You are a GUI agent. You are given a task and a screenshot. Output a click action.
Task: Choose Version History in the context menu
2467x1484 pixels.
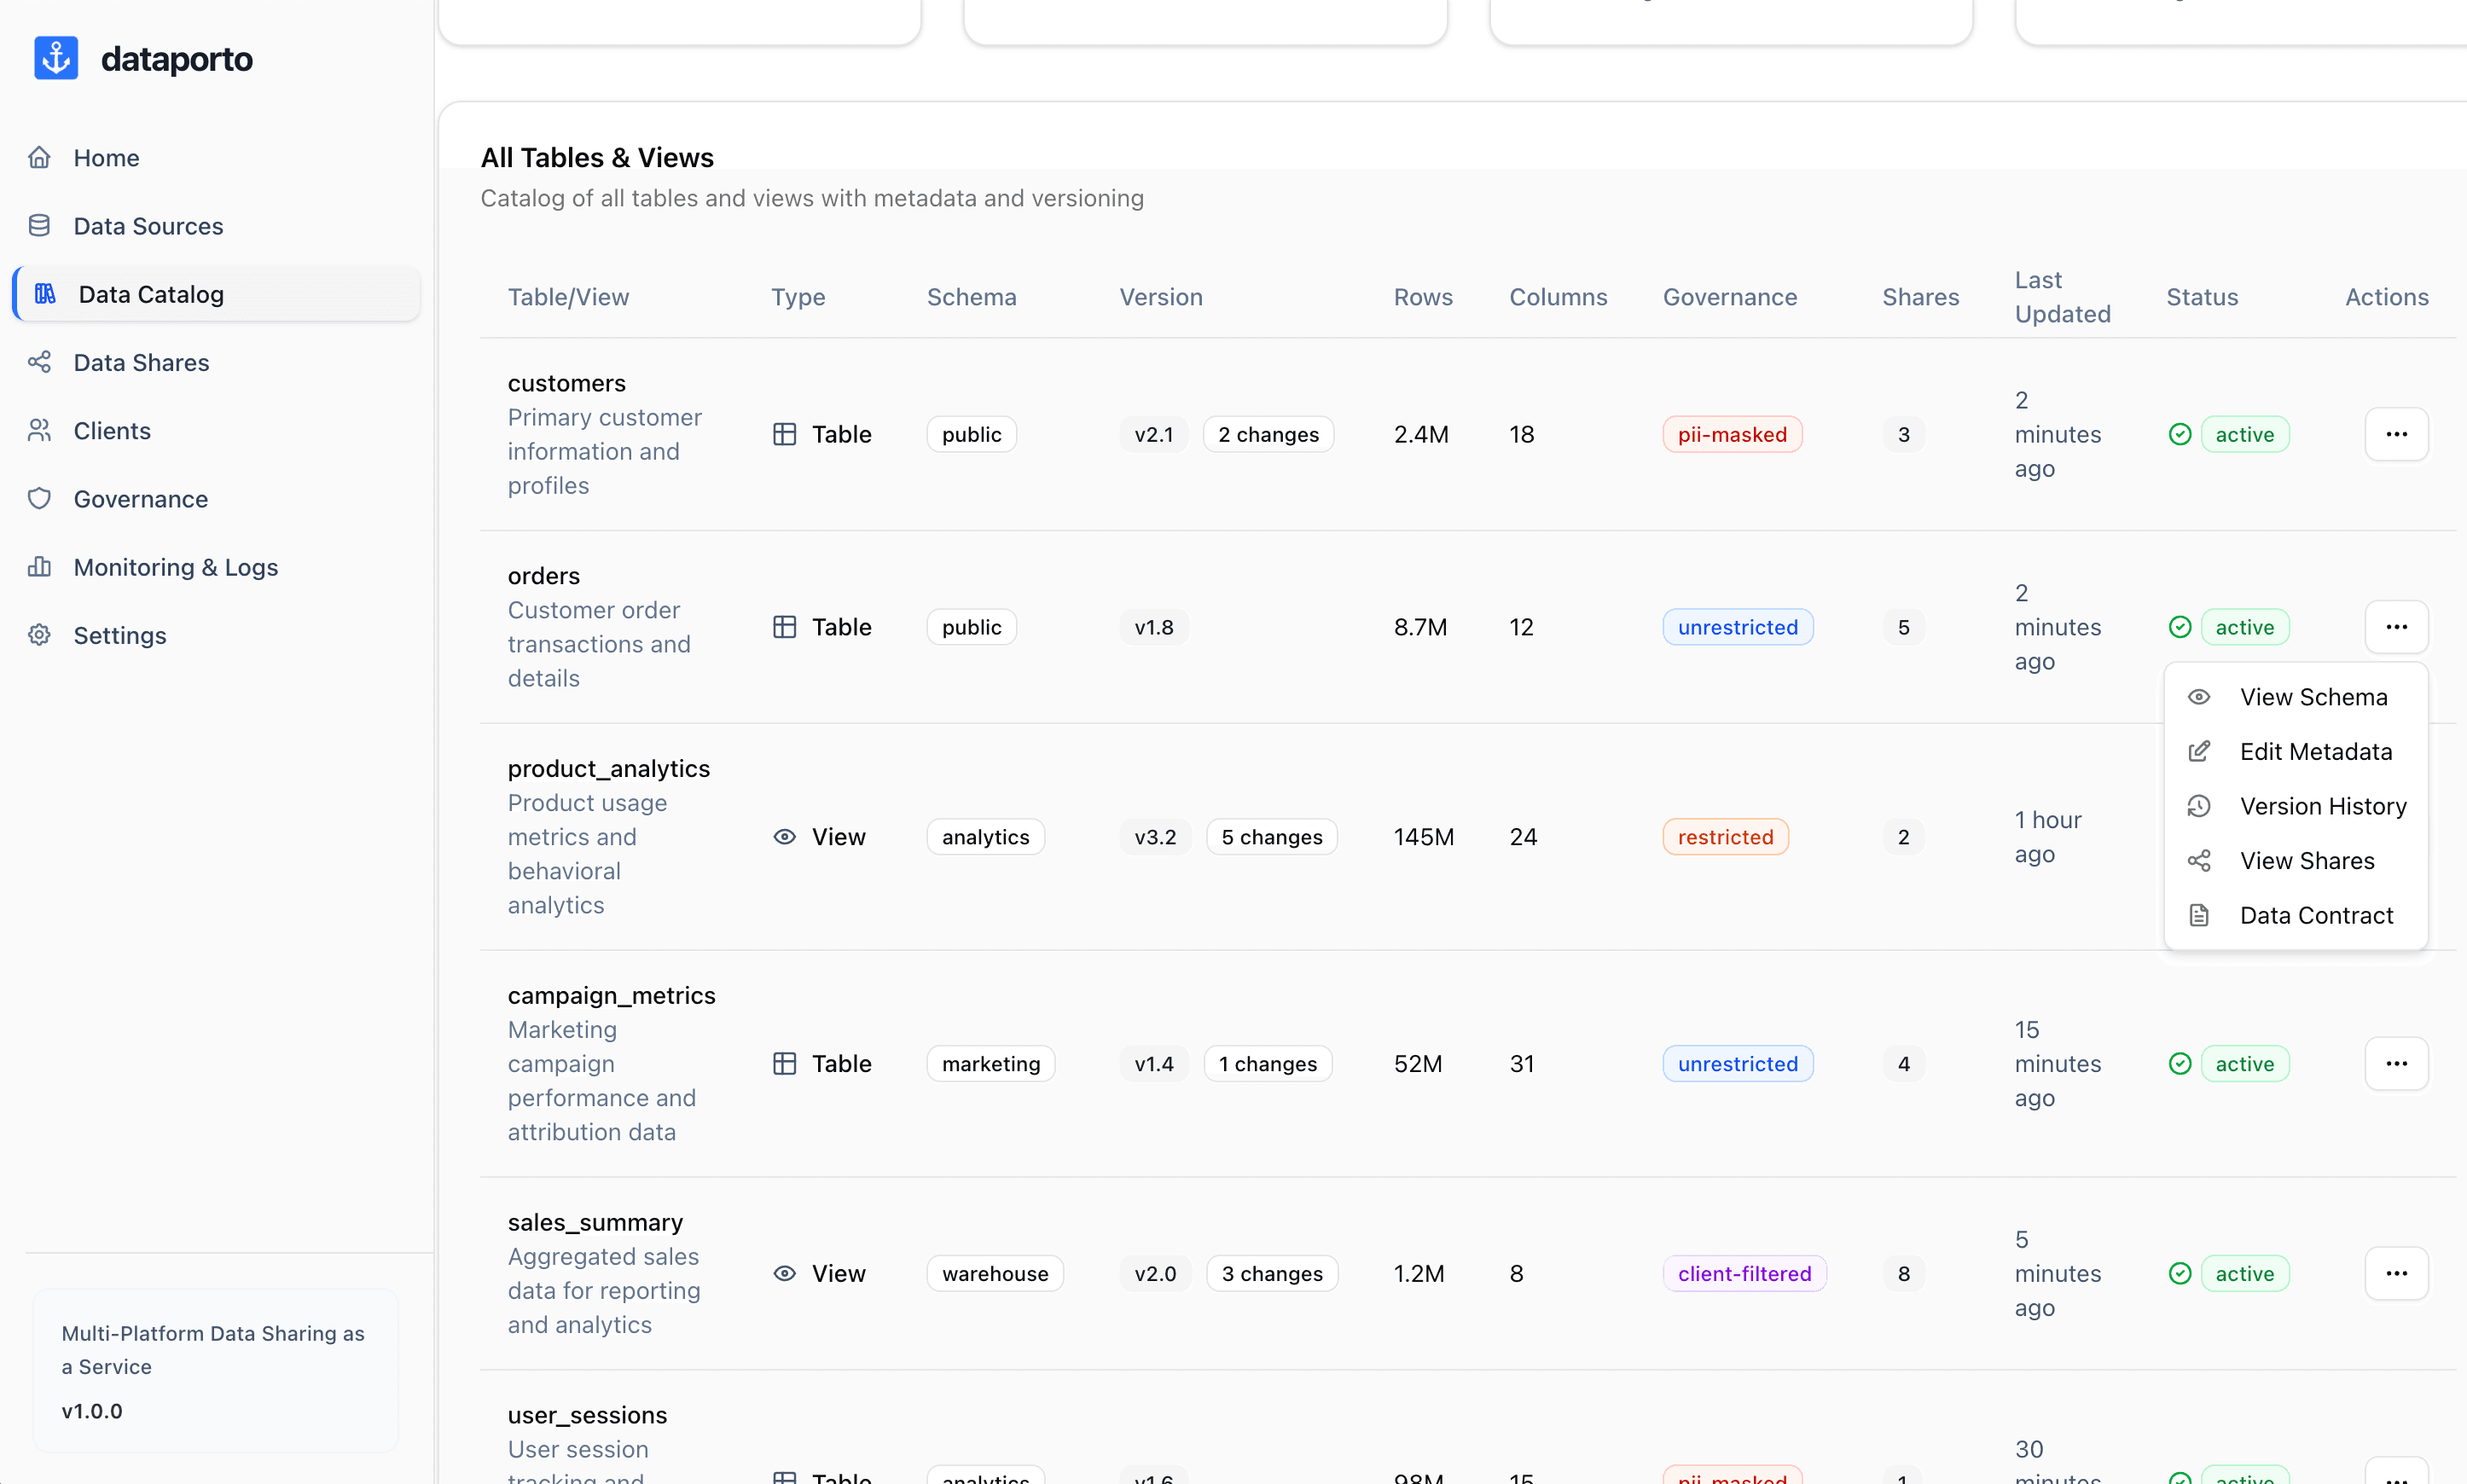(2324, 805)
